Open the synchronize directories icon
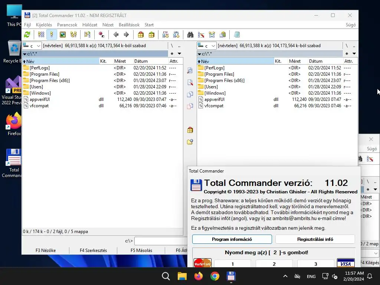The width and height of the screenshot is (380, 285). pyautogui.click(x=212, y=35)
